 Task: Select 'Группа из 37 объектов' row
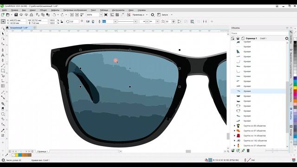tap(258, 145)
